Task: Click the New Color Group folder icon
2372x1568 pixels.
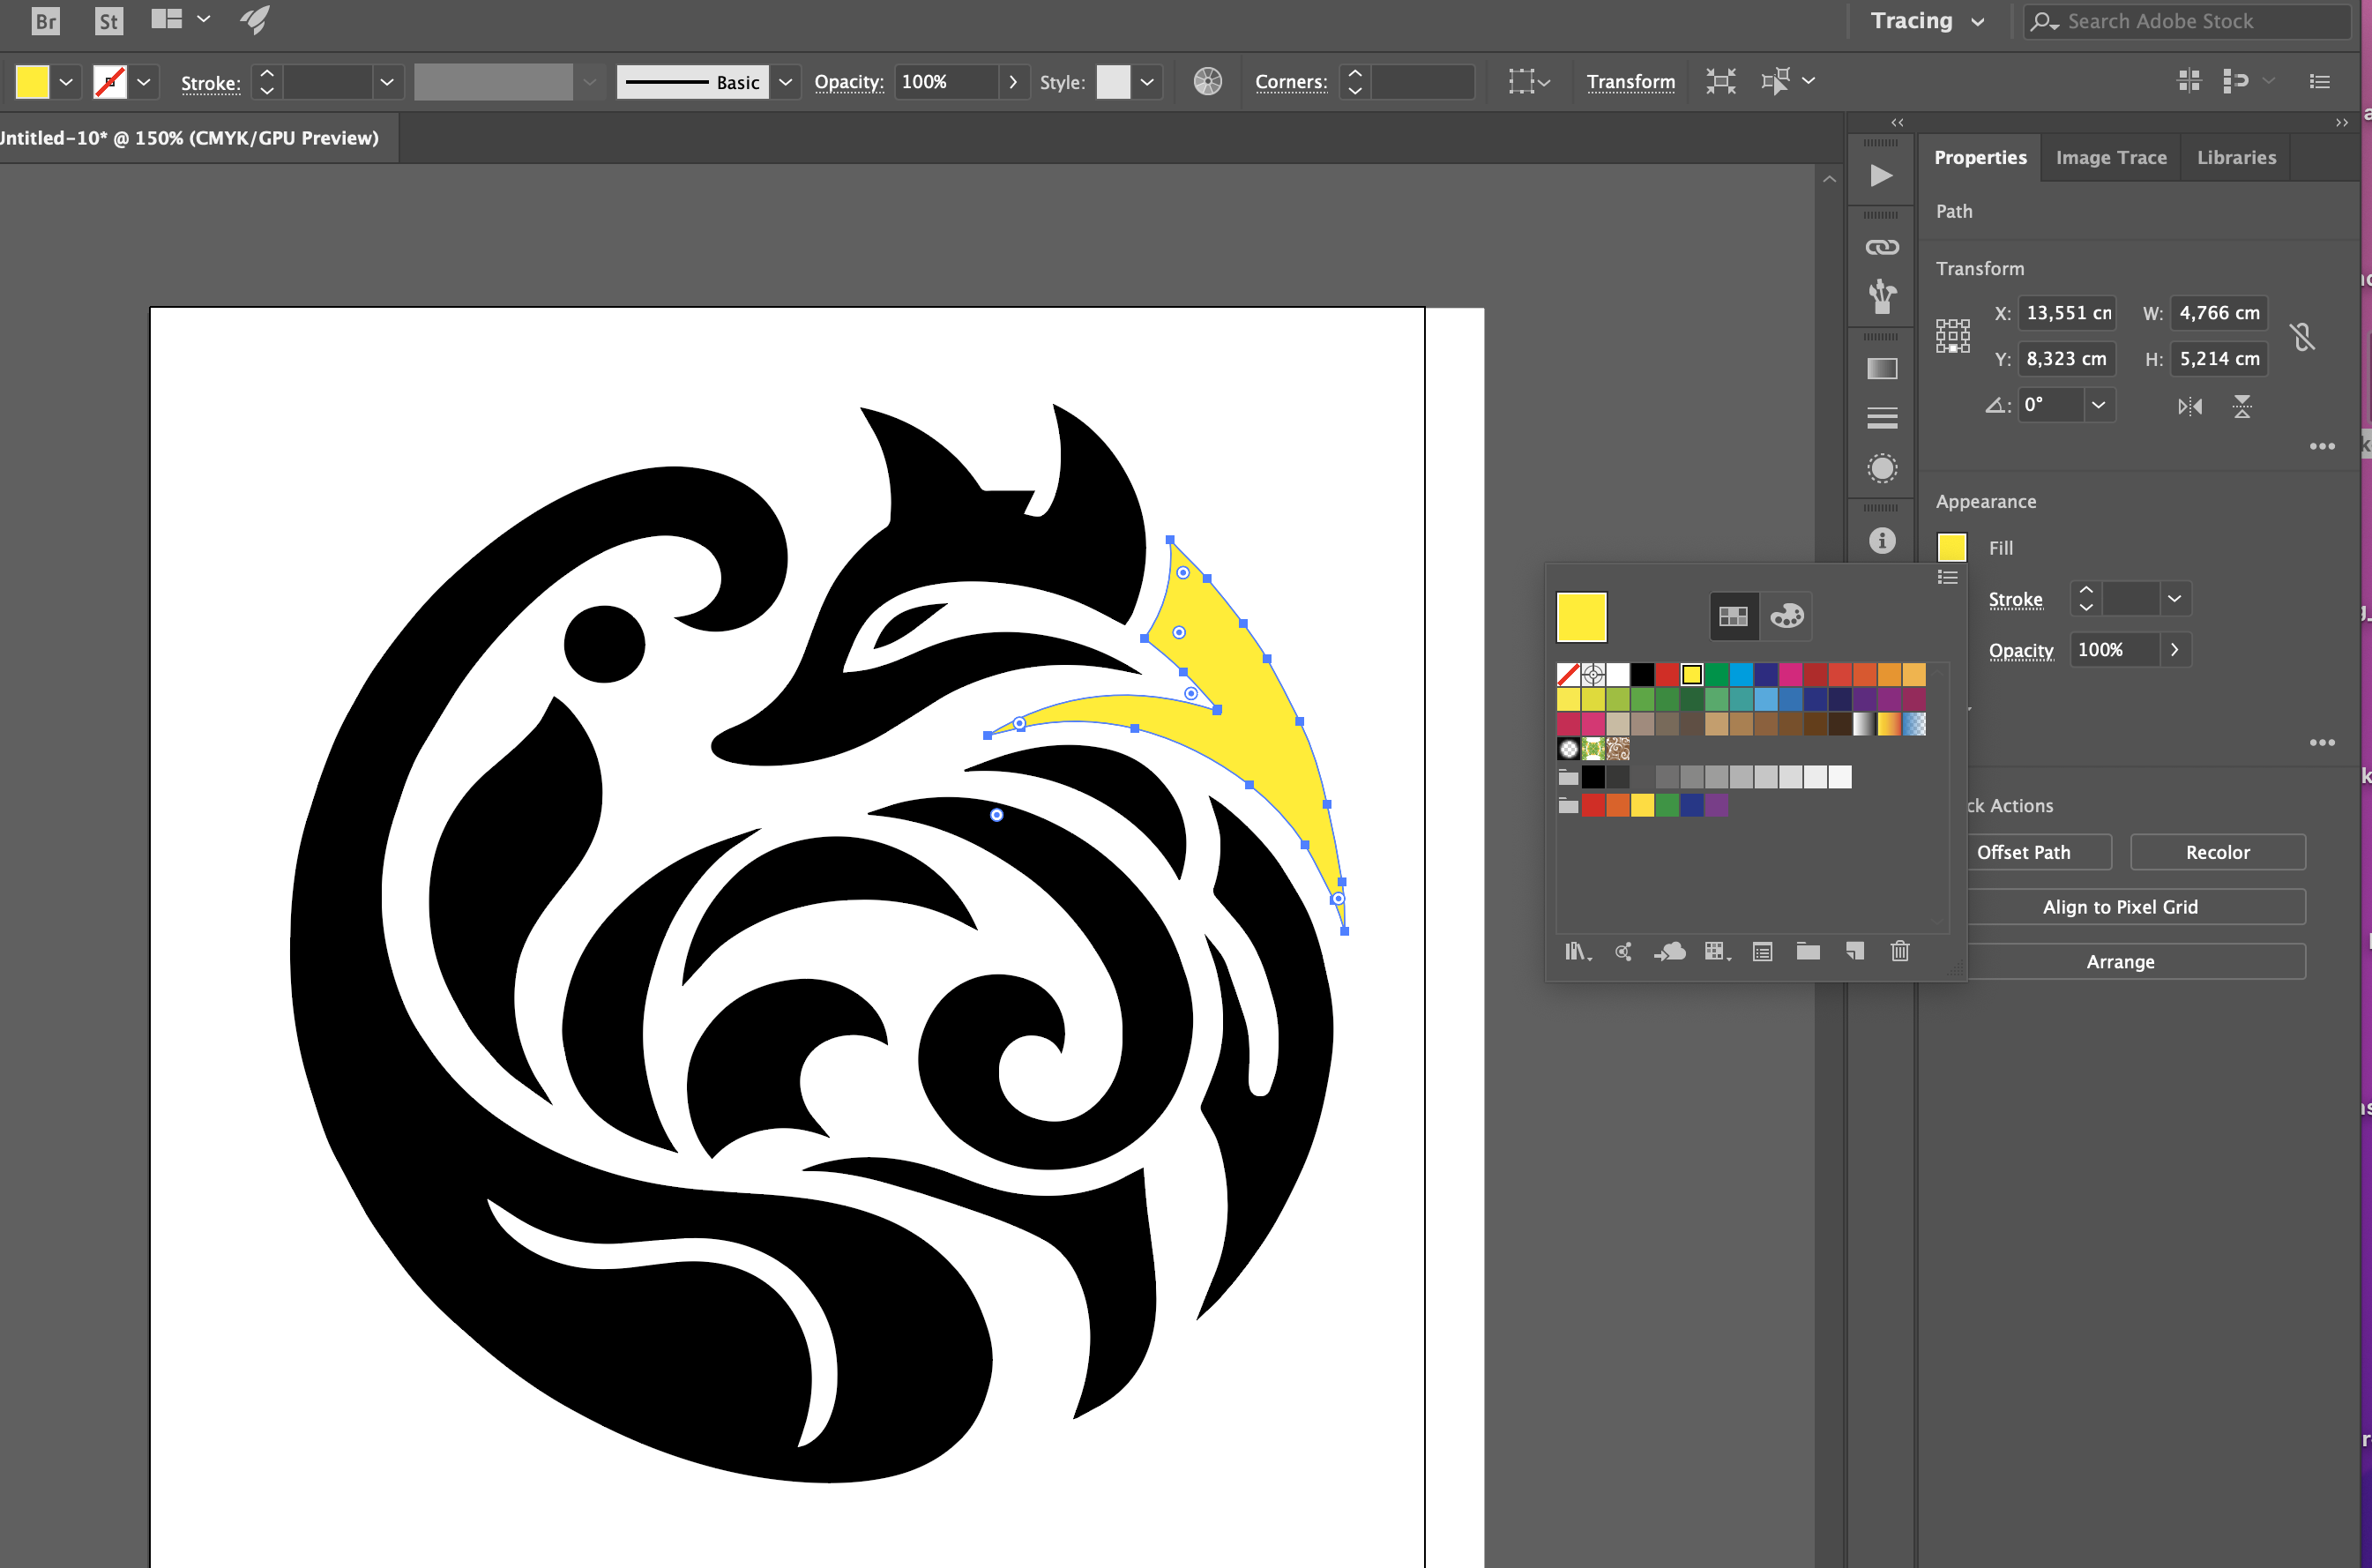Action: tap(1808, 951)
